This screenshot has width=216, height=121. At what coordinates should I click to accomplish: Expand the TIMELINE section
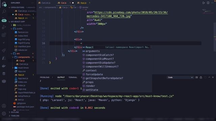[x=22, y=116]
